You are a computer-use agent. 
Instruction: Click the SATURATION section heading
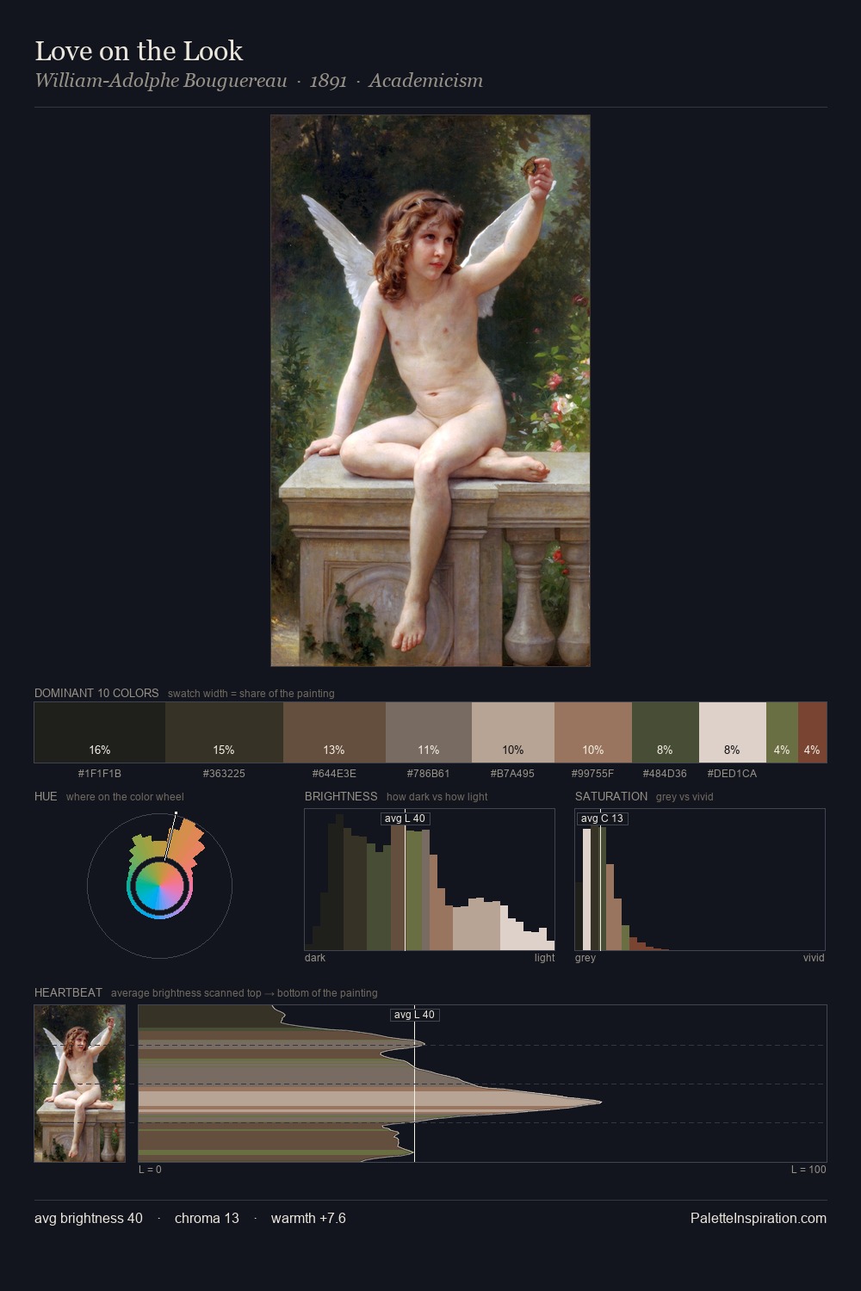[611, 796]
